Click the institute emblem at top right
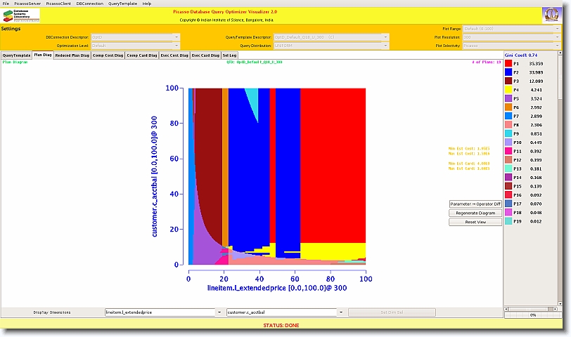 click(552, 15)
